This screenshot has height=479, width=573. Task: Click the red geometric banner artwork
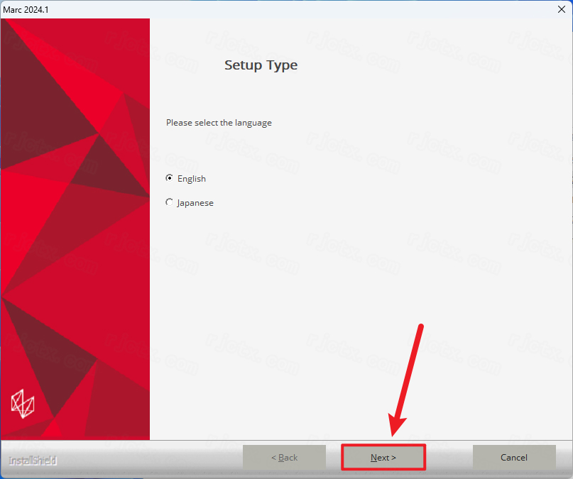point(75,229)
